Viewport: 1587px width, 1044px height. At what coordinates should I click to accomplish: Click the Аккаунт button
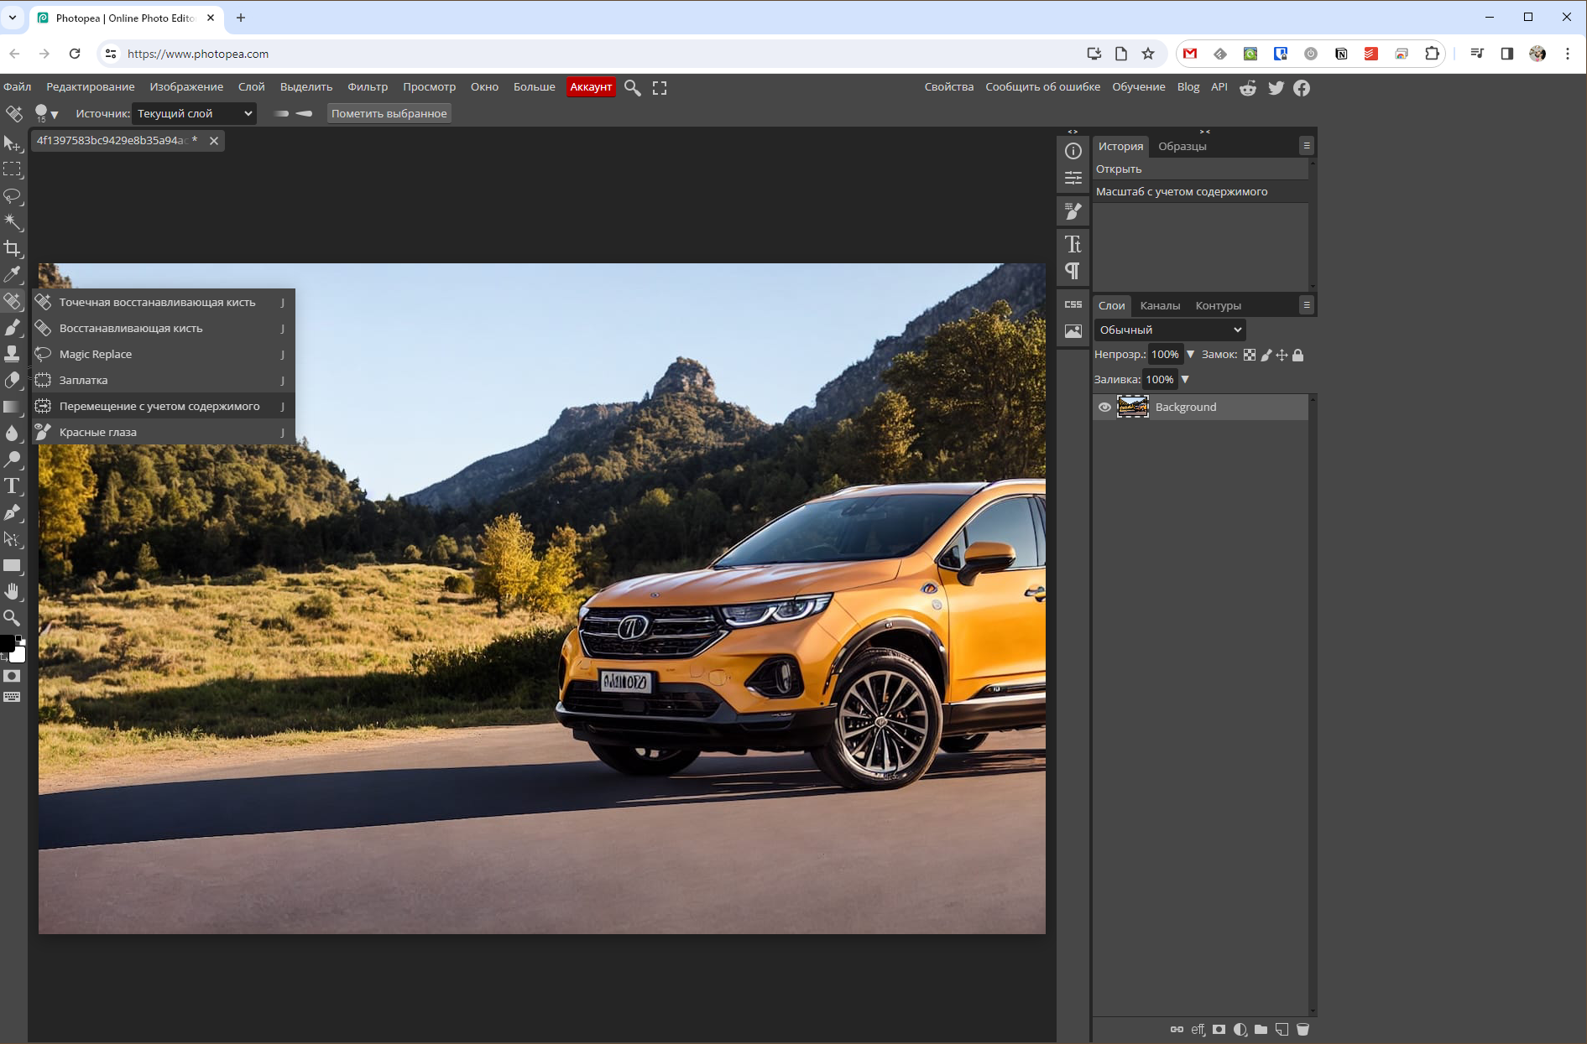(591, 87)
